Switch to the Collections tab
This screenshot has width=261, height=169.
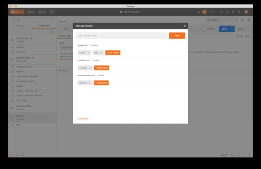click(x=44, y=26)
